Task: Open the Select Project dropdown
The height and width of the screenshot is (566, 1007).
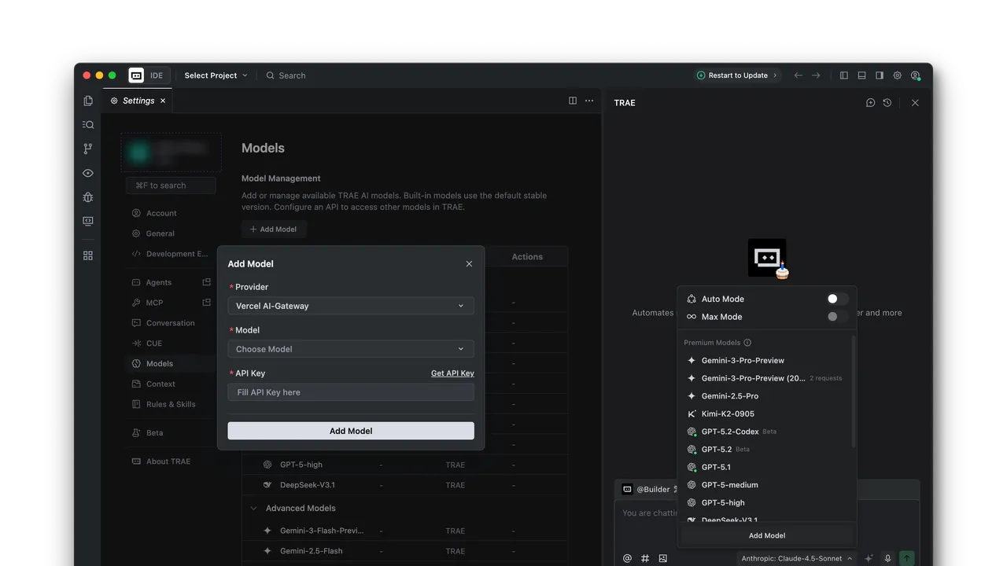Action: click(x=216, y=75)
